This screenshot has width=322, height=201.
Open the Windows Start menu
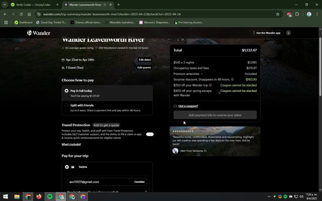click(6, 196)
